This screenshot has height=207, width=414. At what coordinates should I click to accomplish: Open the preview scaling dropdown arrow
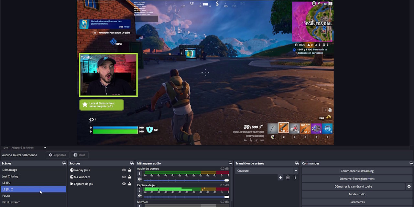tap(45, 148)
